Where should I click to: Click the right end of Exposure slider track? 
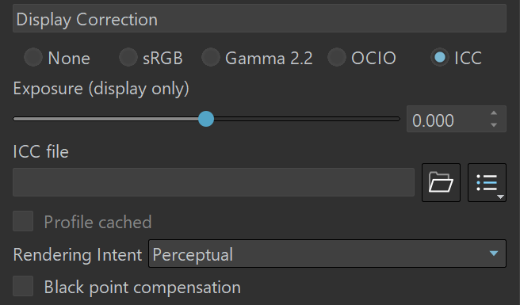pos(397,119)
